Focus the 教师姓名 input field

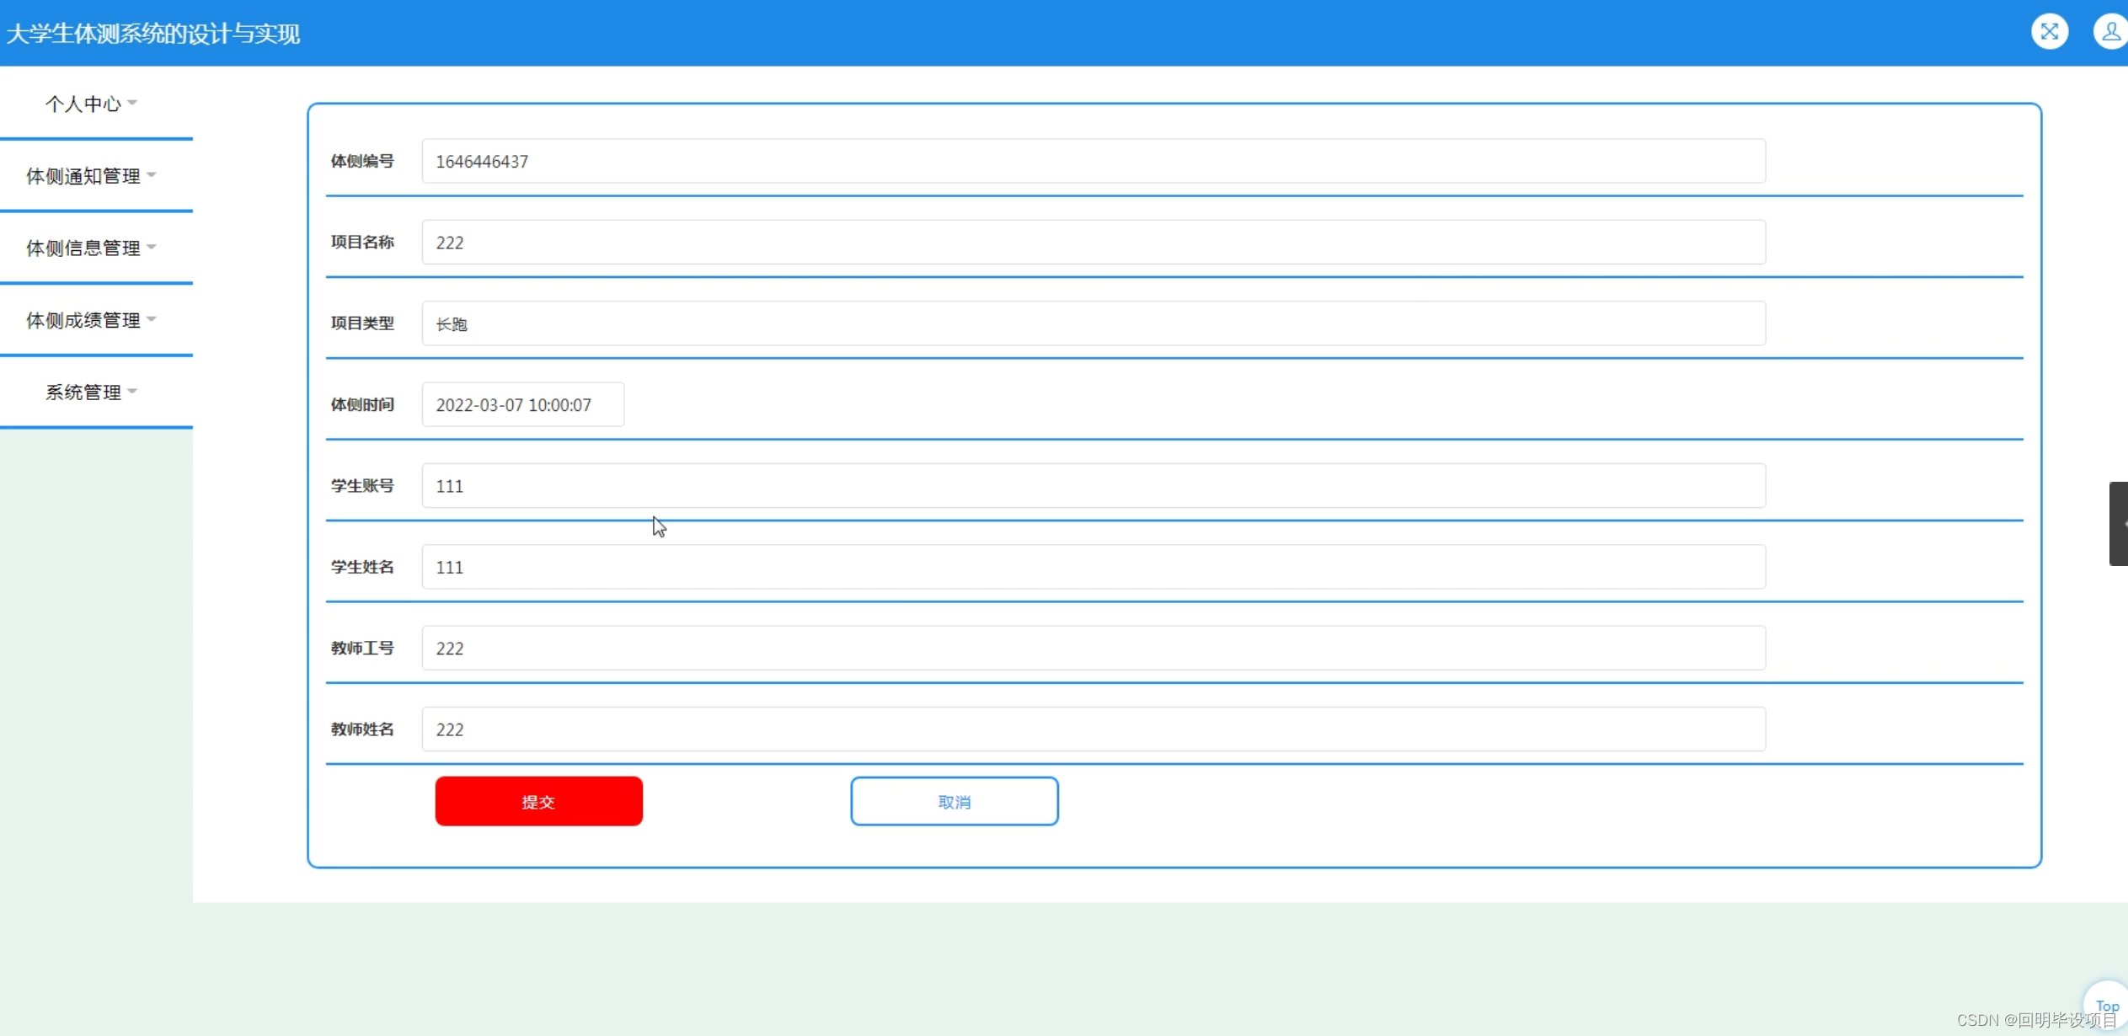pyautogui.click(x=1093, y=729)
